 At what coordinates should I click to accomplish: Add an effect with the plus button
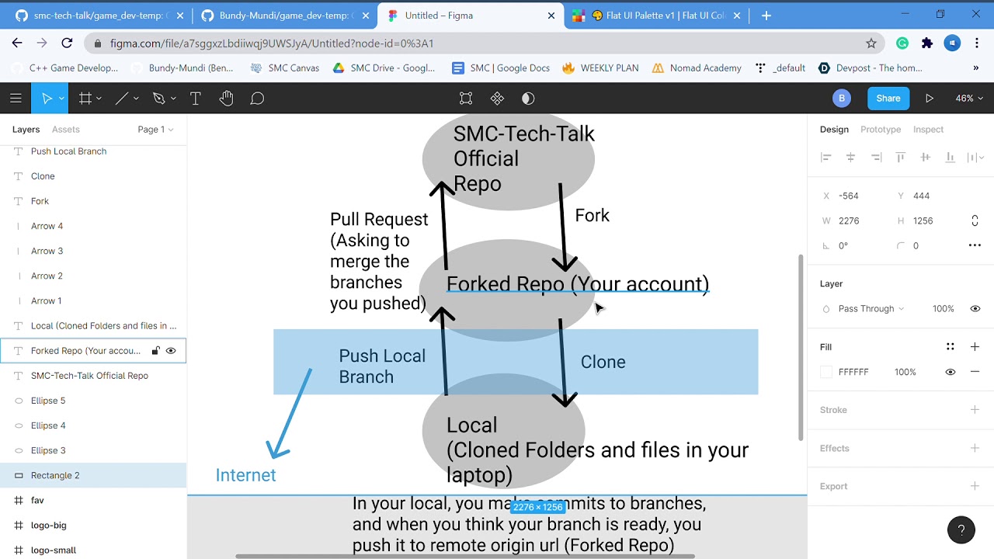[975, 448]
